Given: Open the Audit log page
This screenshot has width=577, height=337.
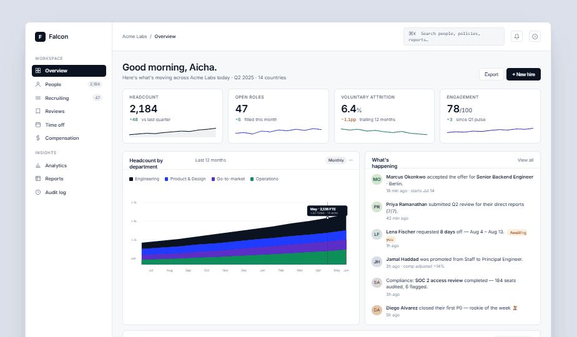Looking at the screenshot, I should pyautogui.click(x=69, y=192).
